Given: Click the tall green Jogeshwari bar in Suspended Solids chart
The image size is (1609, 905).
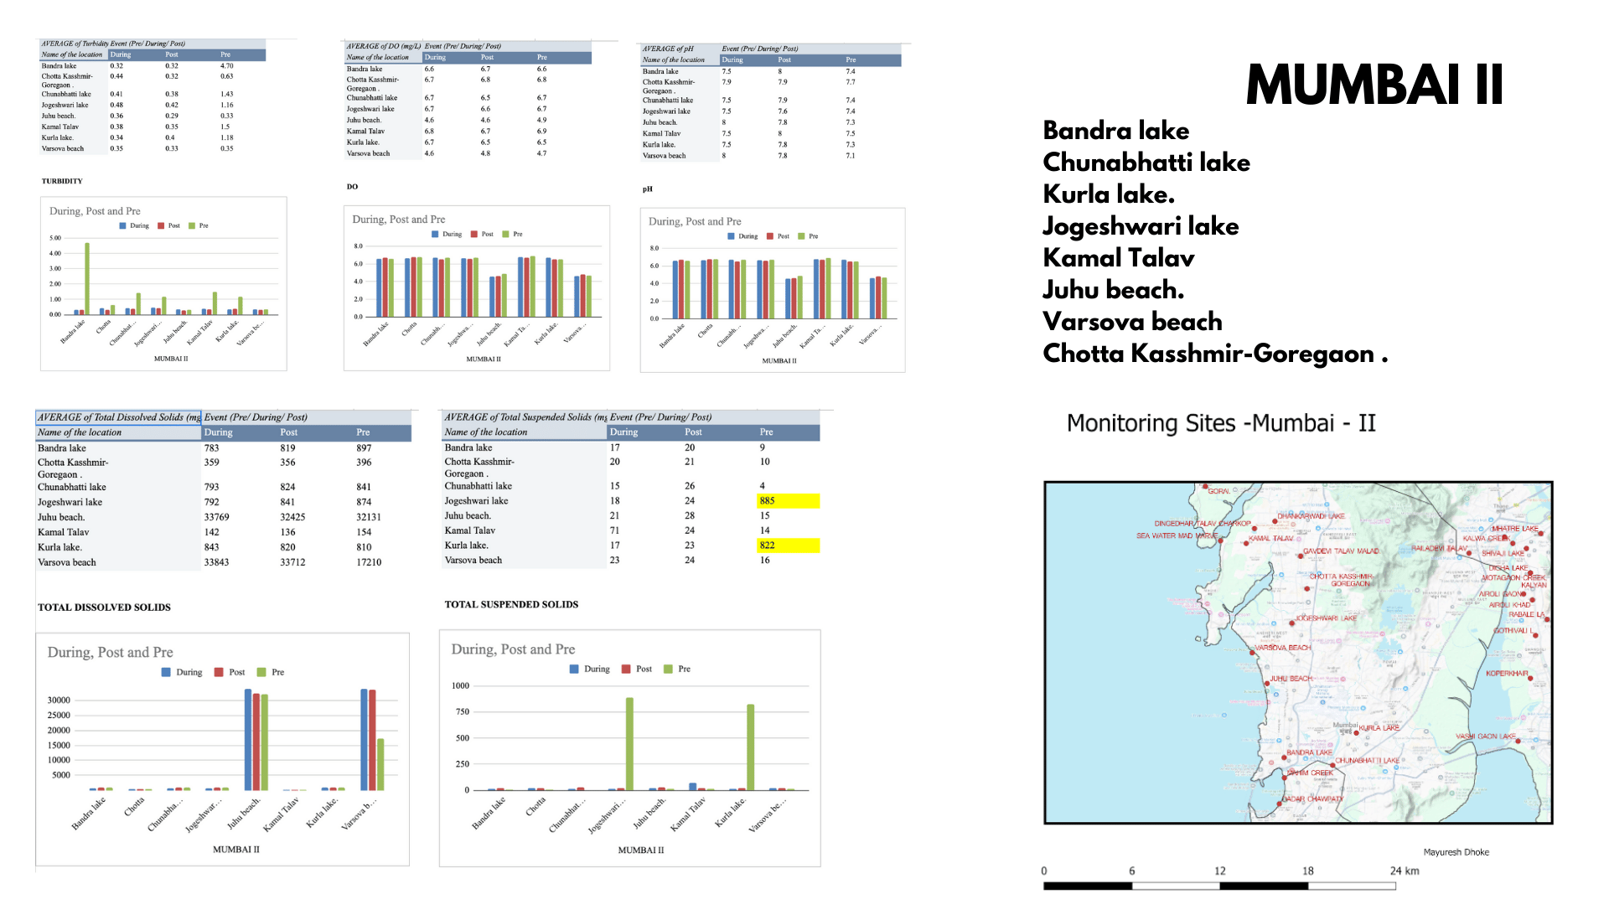Looking at the screenshot, I should [x=629, y=744].
